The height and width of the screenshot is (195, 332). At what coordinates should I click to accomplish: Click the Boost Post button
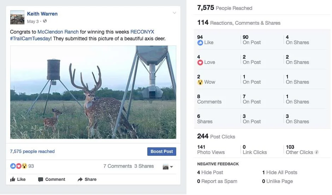(x=161, y=152)
